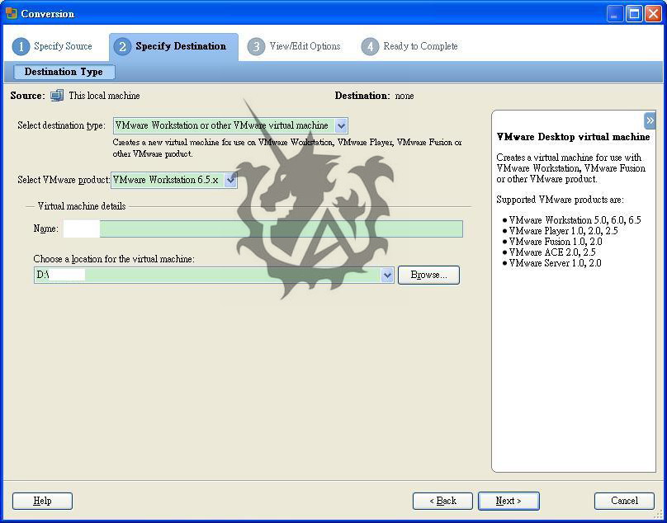
Task: Collapse the help panel with double-arrow icon
Action: click(x=650, y=120)
